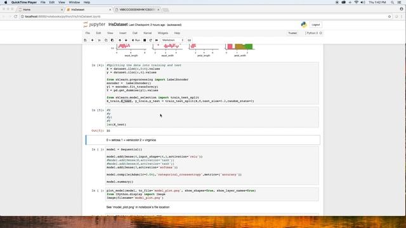Reload the browser page

point(15,16)
